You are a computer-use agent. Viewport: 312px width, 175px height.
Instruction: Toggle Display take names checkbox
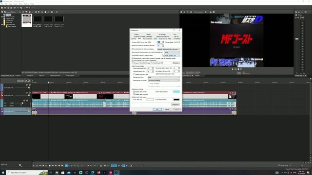click(x=134, y=92)
